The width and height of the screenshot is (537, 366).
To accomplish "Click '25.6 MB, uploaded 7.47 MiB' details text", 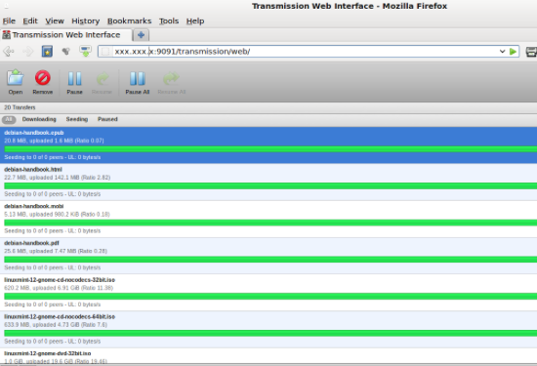I will [x=56, y=251].
